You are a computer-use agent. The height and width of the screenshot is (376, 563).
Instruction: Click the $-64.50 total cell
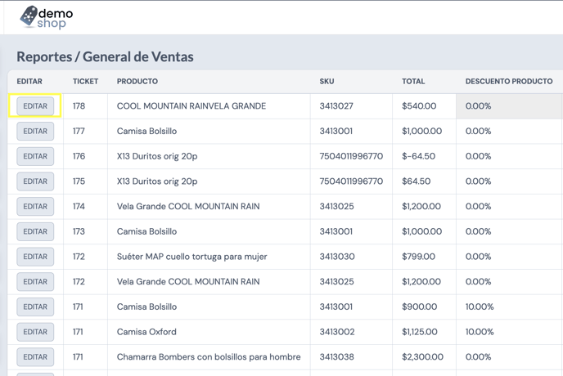pos(418,156)
